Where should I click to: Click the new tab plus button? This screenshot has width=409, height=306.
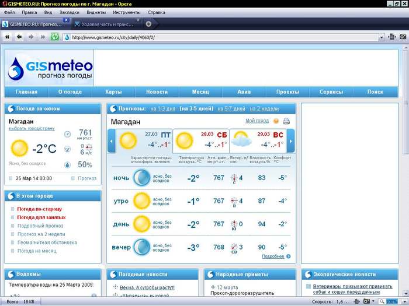(148, 24)
